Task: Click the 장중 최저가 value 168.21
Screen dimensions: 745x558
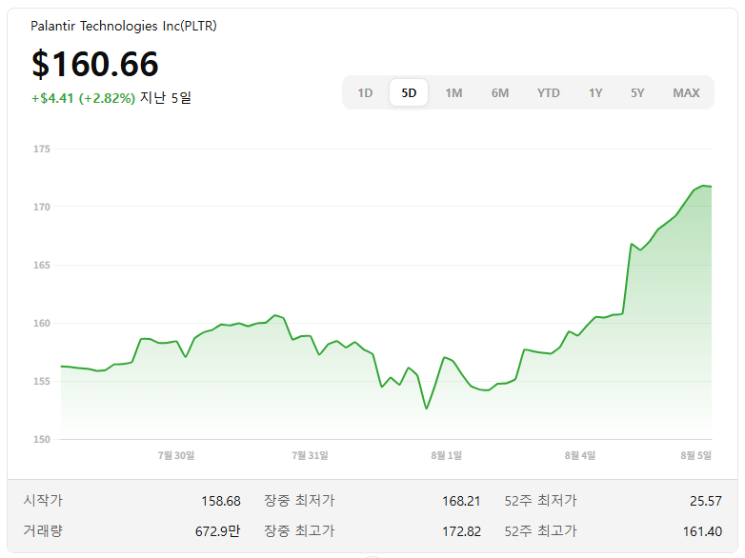Action: tap(461, 501)
